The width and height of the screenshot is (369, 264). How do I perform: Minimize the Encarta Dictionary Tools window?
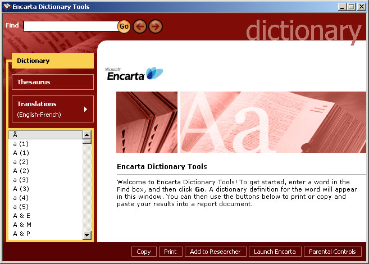(x=342, y=6)
